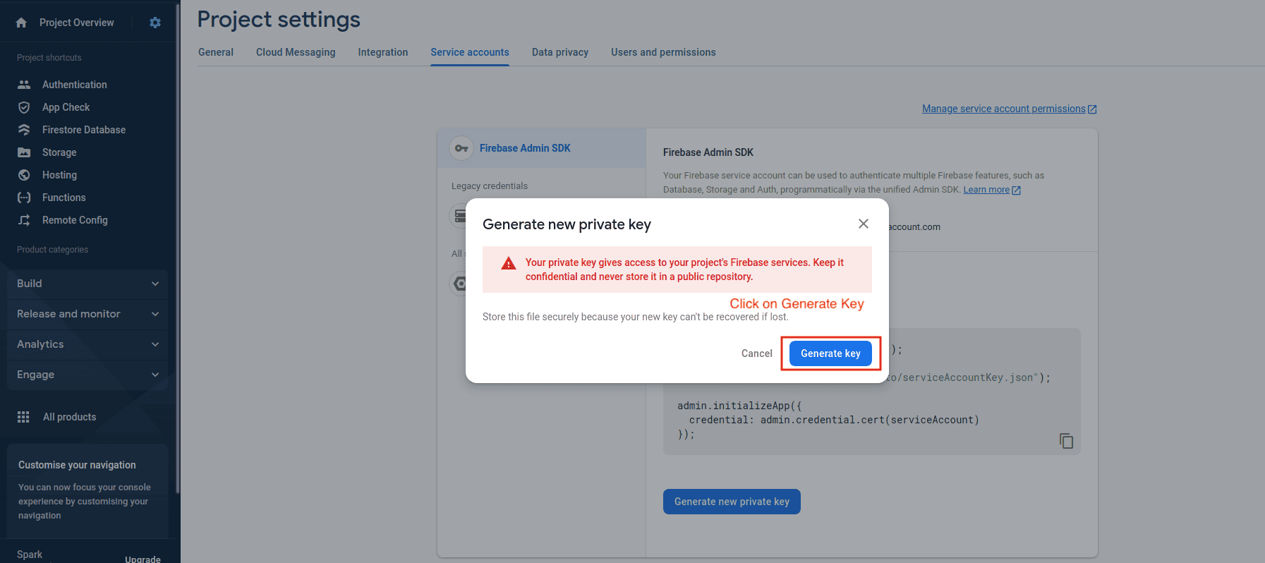Expand the Analytics section chevron
1265x563 pixels.
pos(155,344)
